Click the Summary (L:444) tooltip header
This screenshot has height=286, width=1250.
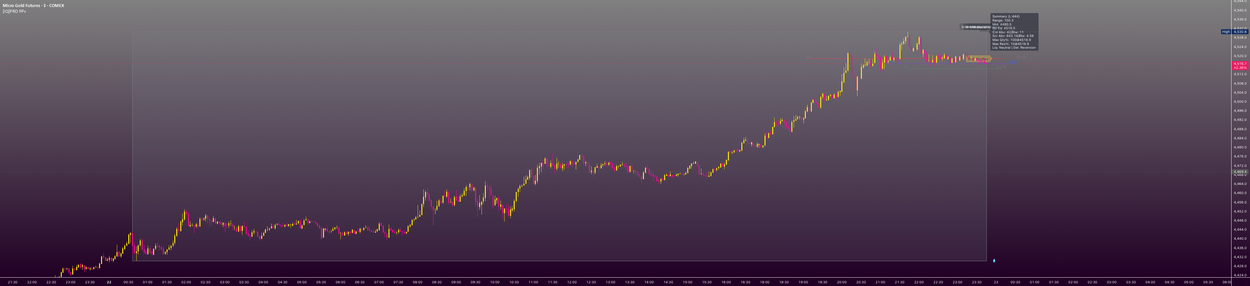[x=1006, y=16]
